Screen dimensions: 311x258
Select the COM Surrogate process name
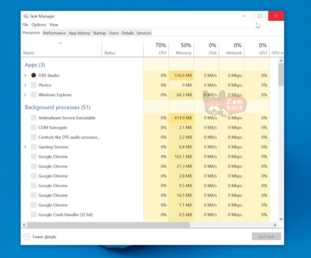click(x=53, y=128)
